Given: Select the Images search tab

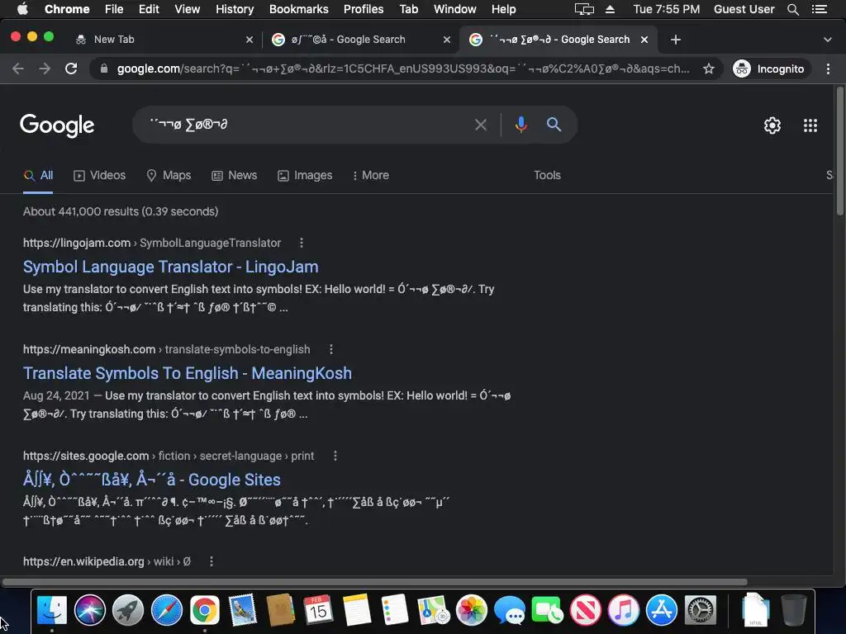Looking at the screenshot, I should point(305,175).
